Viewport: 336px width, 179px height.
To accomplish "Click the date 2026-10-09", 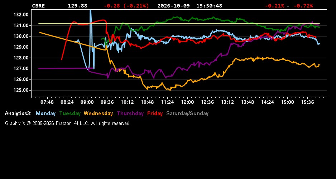I will pos(174,6).
